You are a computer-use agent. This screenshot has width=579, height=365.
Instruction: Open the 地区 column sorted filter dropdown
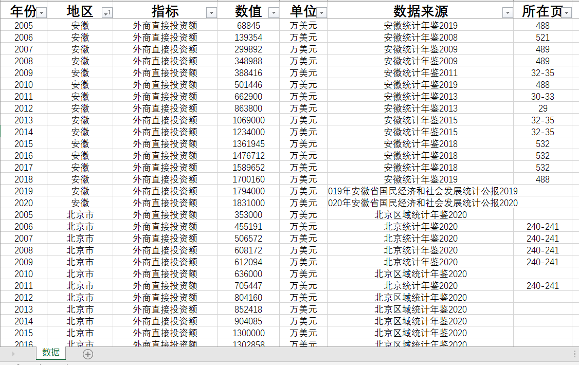coord(107,13)
